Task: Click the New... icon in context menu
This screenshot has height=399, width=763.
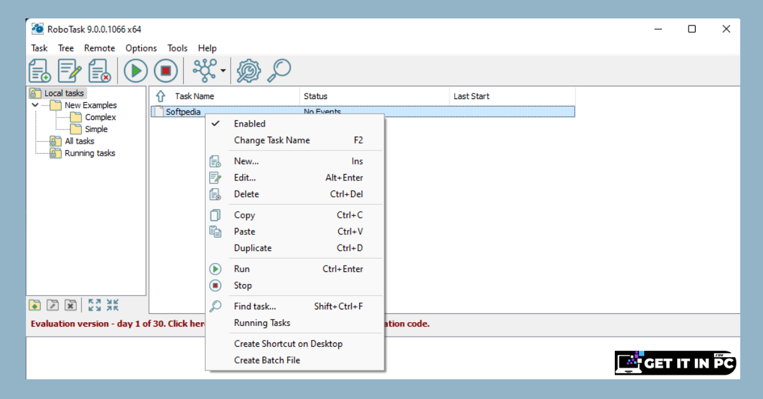Action: tap(216, 161)
